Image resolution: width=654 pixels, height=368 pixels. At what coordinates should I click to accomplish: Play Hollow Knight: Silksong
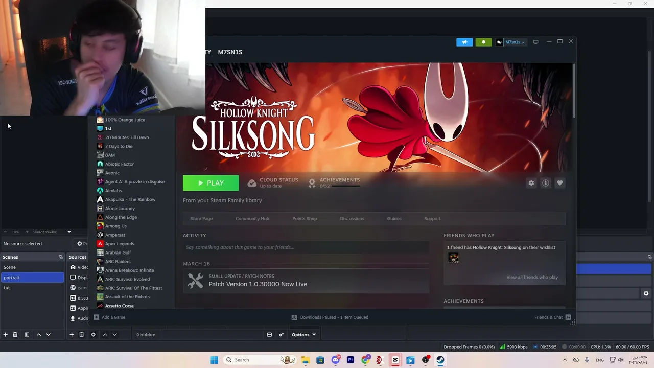point(211,183)
